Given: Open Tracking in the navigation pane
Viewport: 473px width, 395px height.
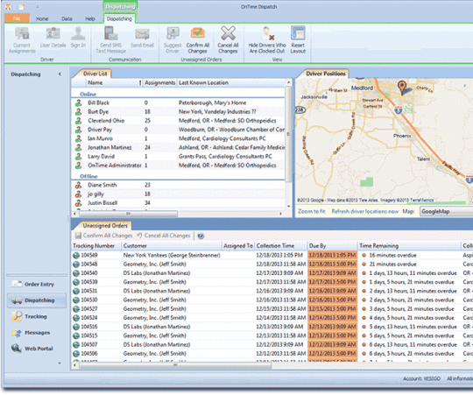Looking at the screenshot, I should [37, 316].
